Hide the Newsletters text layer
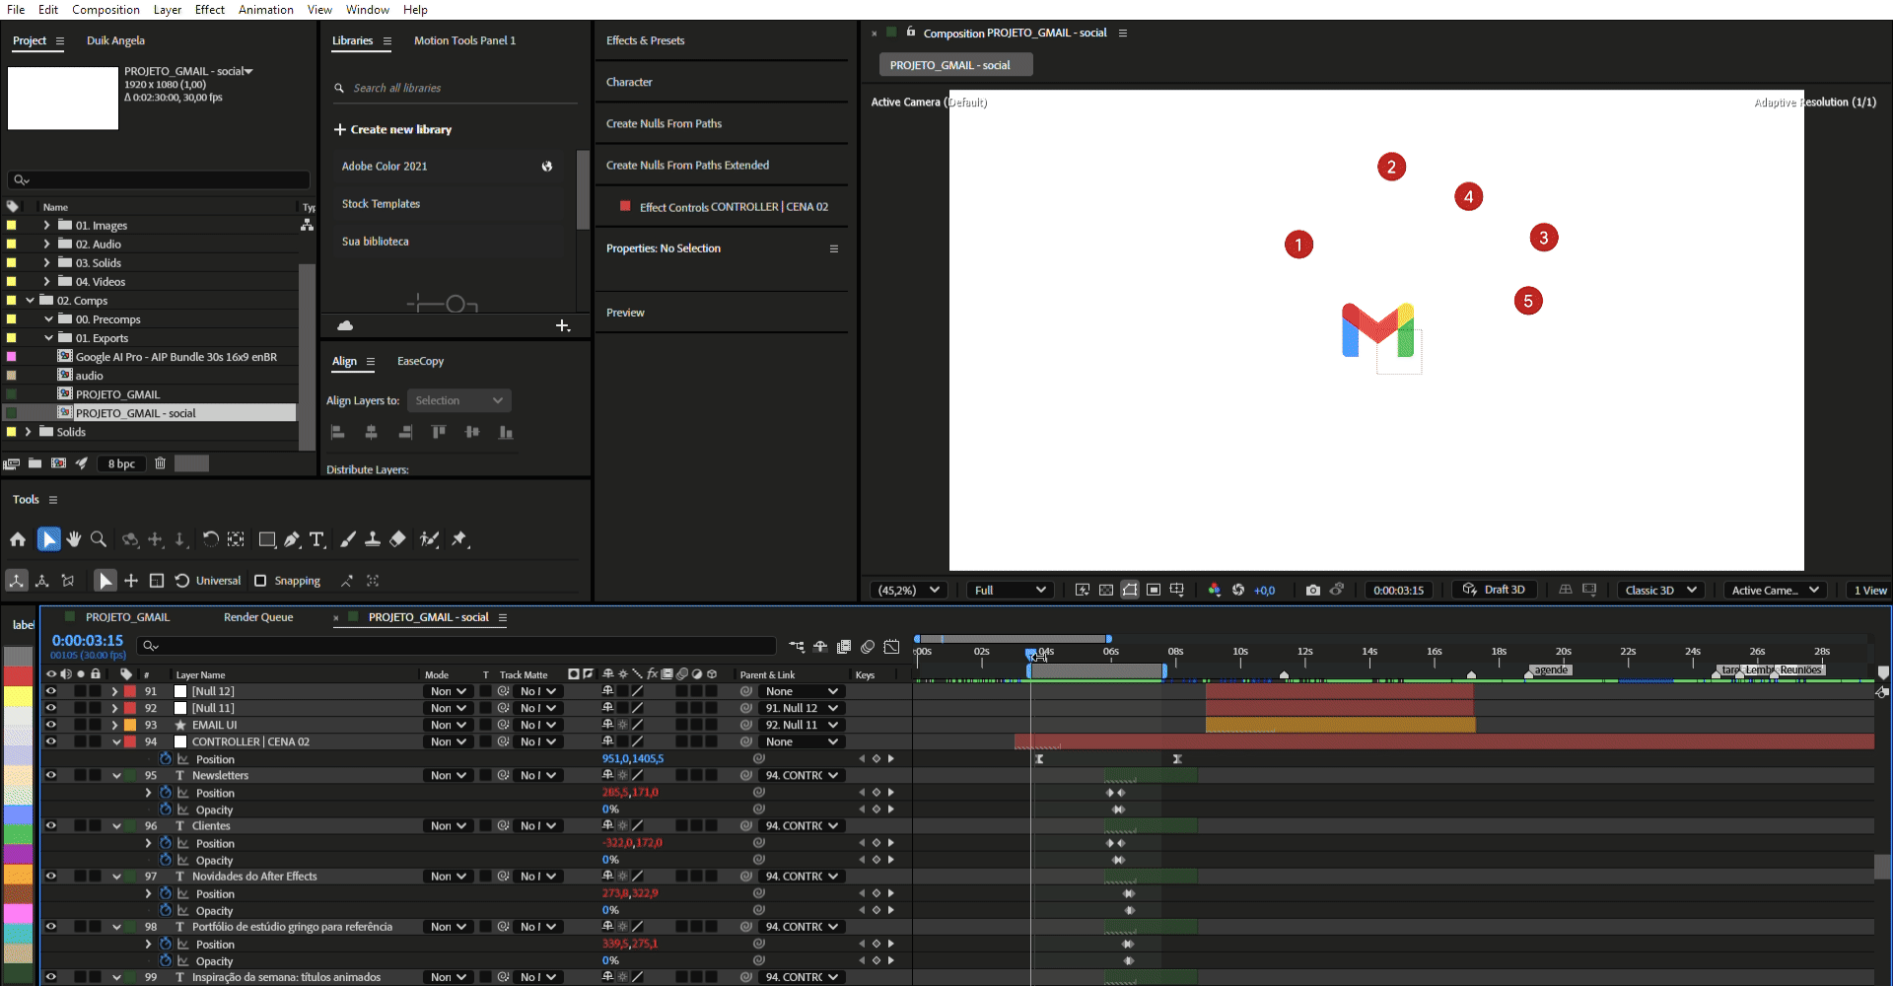Screen dimensions: 1893x986 point(50,775)
